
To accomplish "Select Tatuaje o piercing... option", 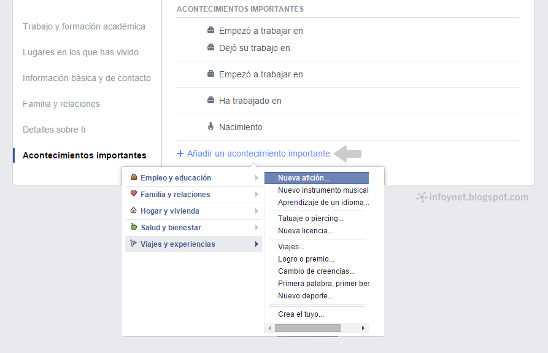I will (317, 219).
